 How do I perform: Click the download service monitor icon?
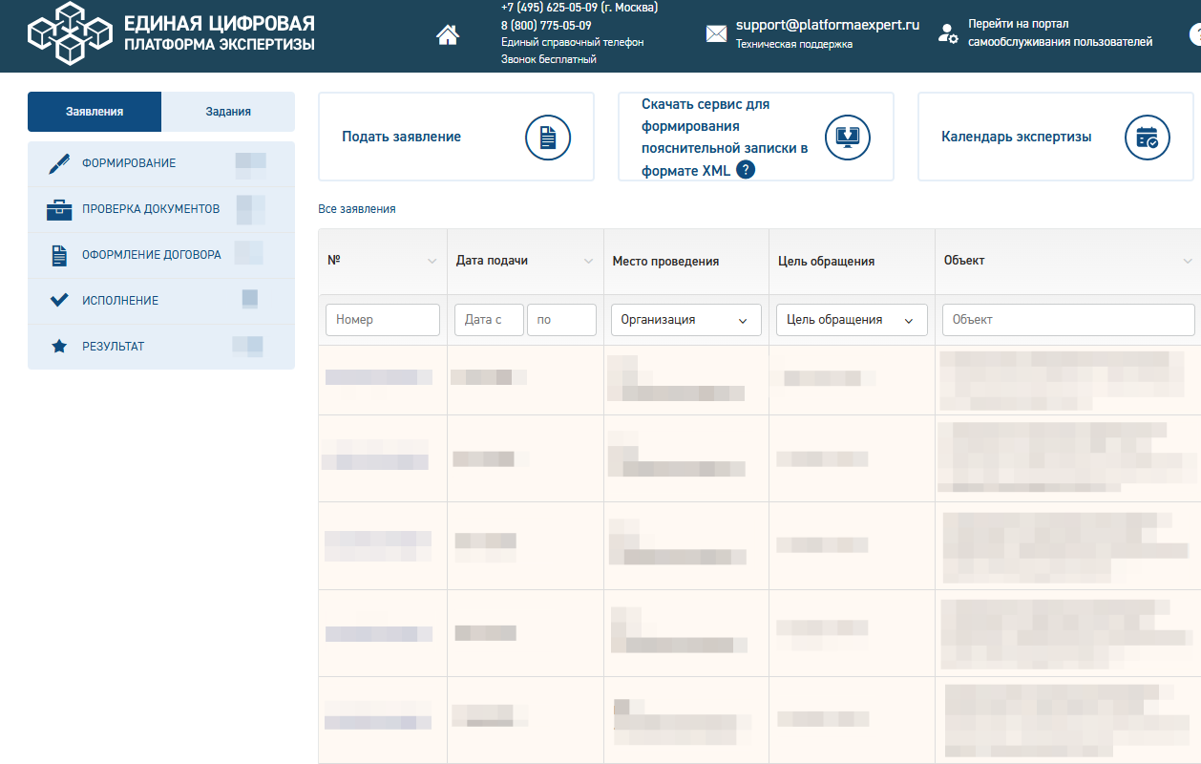[847, 137]
